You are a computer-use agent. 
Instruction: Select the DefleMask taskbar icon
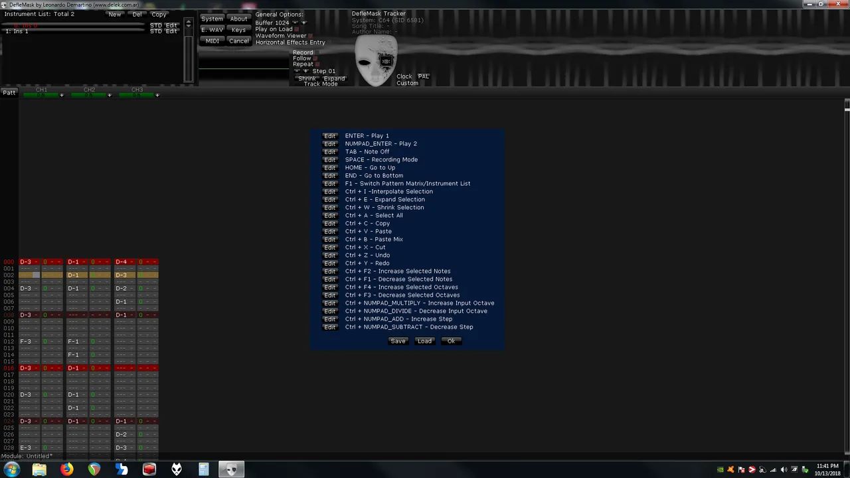(x=231, y=469)
